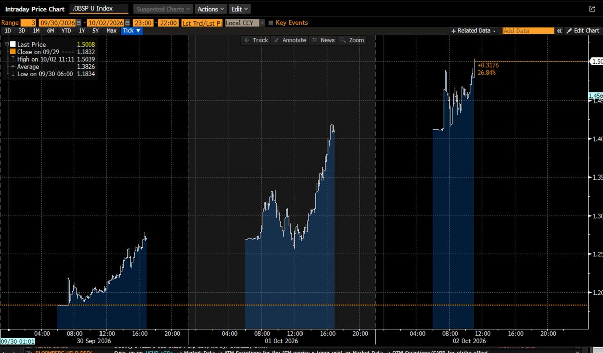Click the Edit Chart pencil button
603x353 pixels.
(x=583, y=31)
